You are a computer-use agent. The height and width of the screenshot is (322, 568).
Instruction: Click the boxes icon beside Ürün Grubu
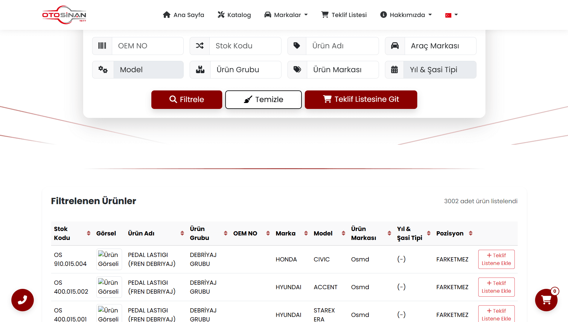pos(200,70)
